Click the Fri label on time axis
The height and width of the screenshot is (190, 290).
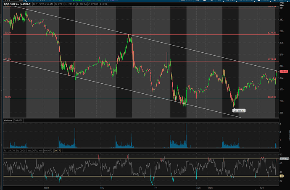pos(156,188)
